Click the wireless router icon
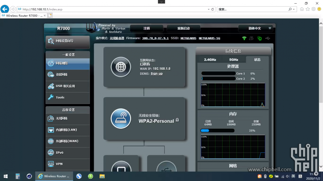The image size is (323, 181). click(121, 118)
